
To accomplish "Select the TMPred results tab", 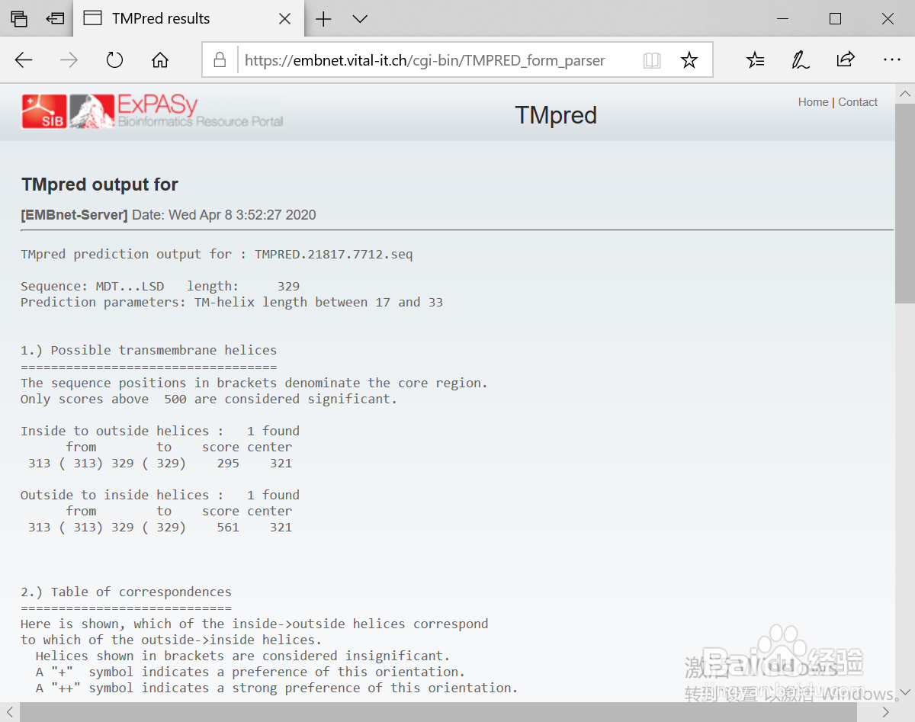I will pos(188,18).
